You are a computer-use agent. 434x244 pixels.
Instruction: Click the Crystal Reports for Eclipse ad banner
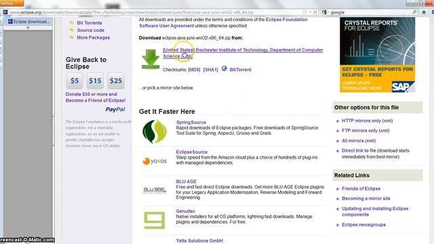tap(377, 55)
